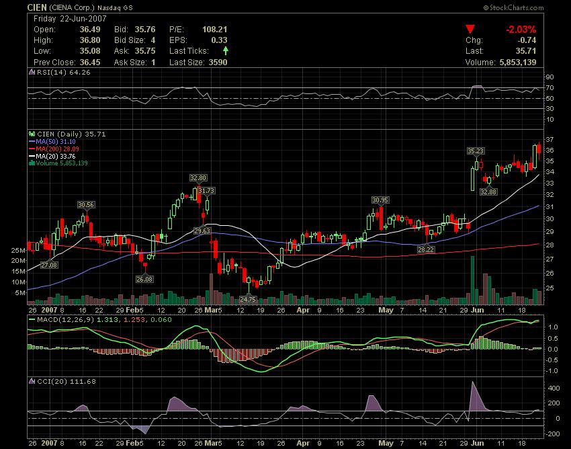Click the white MA(20) legend line marker
The image size is (571, 449).
click(32, 156)
